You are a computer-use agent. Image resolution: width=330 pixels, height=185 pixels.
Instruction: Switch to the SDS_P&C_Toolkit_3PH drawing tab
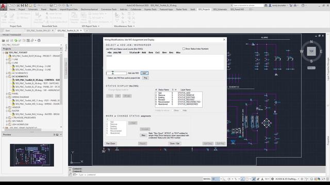pyautogui.click(x=39, y=31)
